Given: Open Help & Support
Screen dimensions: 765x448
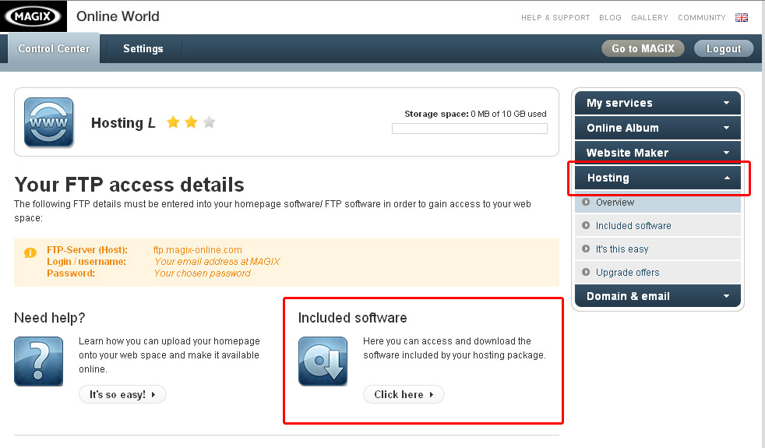Looking at the screenshot, I should [555, 18].
